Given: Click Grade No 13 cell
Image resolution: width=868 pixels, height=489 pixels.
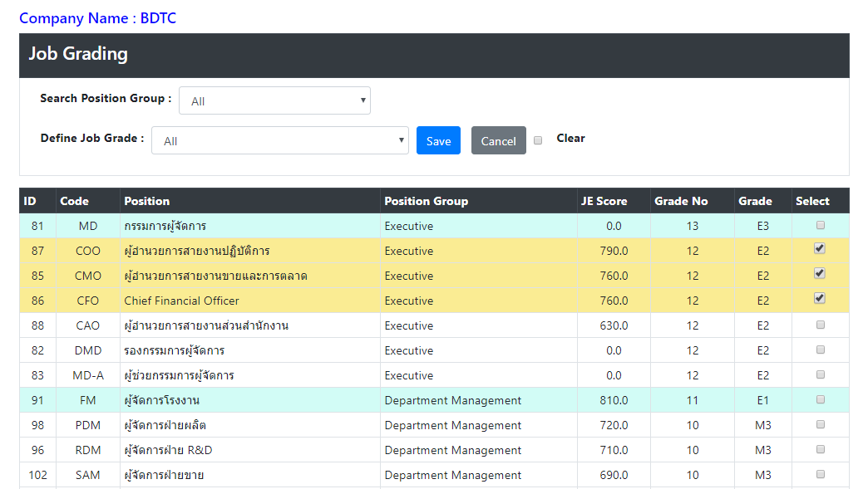Looking at the screenshot, I should coord(693,226).
